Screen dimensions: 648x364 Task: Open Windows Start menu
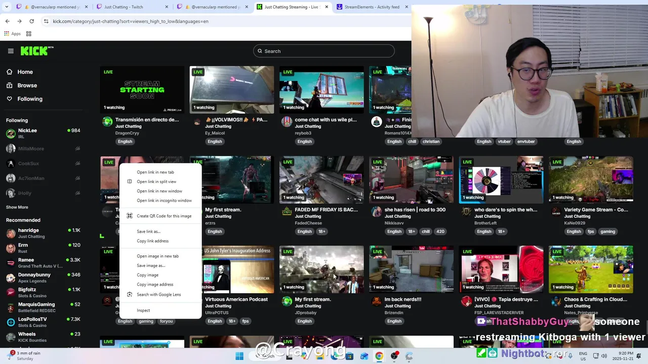[239, 356]
